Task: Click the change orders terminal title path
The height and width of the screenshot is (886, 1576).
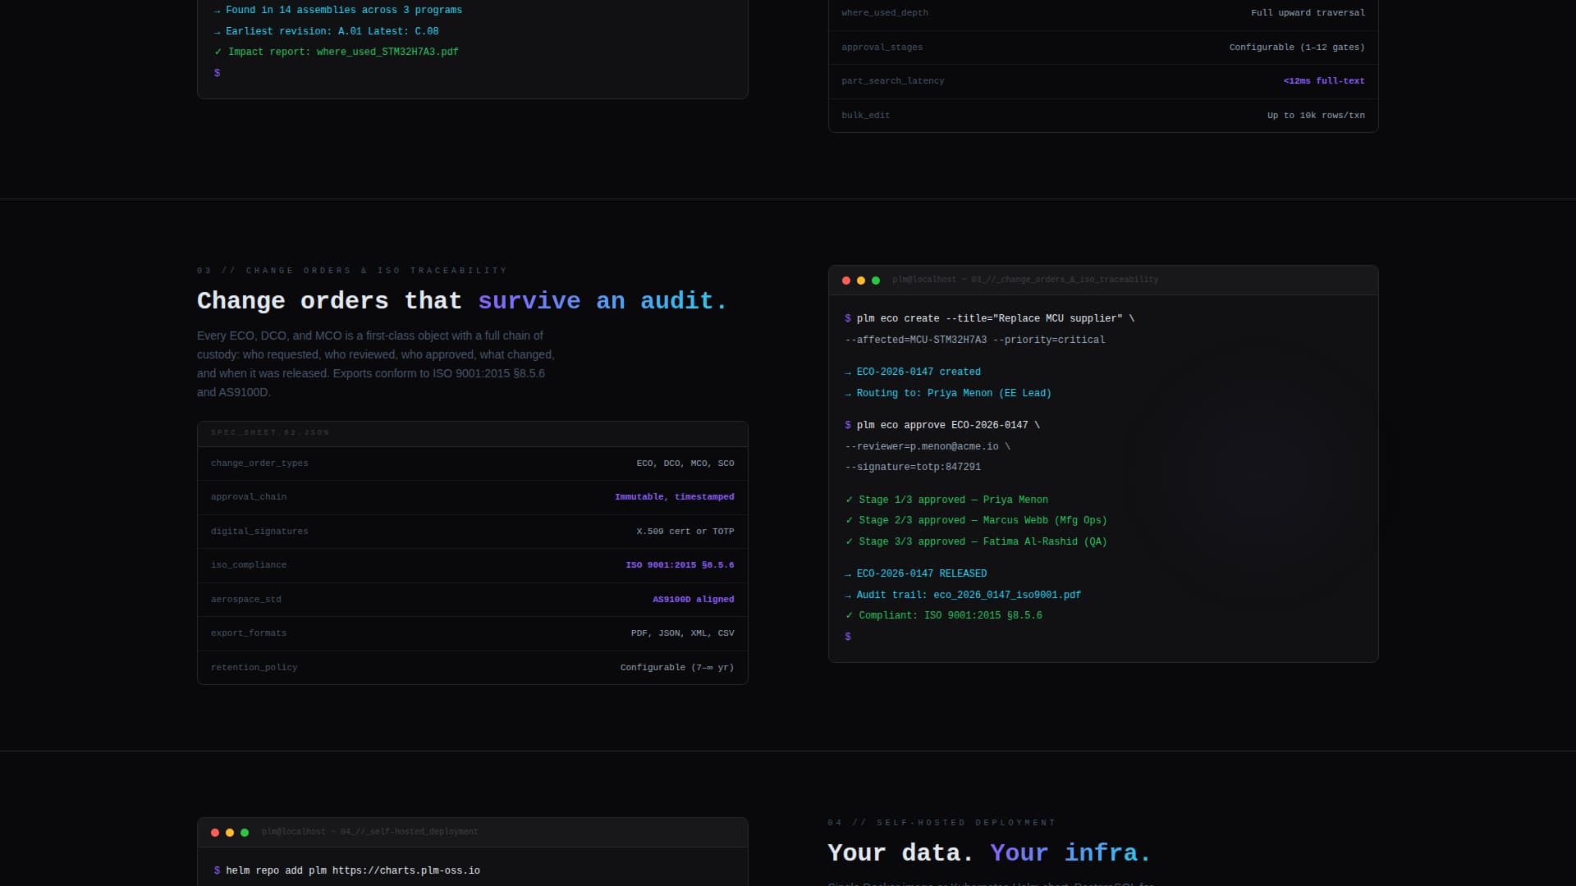Action: click(x=1025, y=280)
